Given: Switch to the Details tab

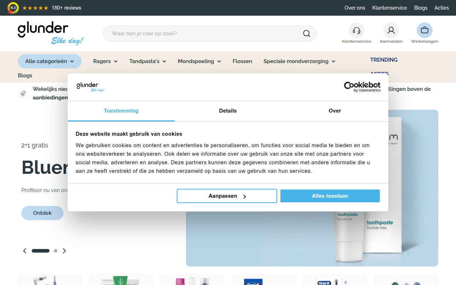Looking at the screenshot, I should click(228, 111).
